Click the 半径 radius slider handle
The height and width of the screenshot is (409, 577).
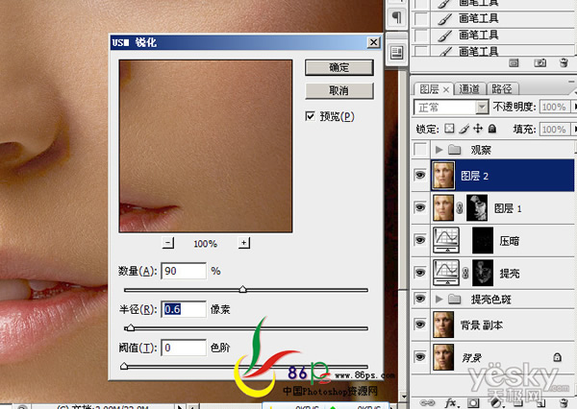(130, 327)
